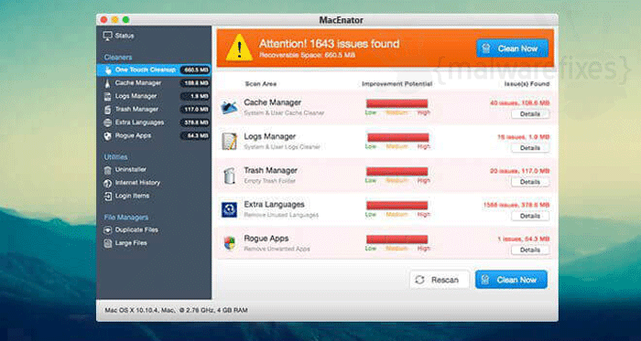Click the Login Items sidebar icon
The image size is (641, 341).
[x=107, y=196]
